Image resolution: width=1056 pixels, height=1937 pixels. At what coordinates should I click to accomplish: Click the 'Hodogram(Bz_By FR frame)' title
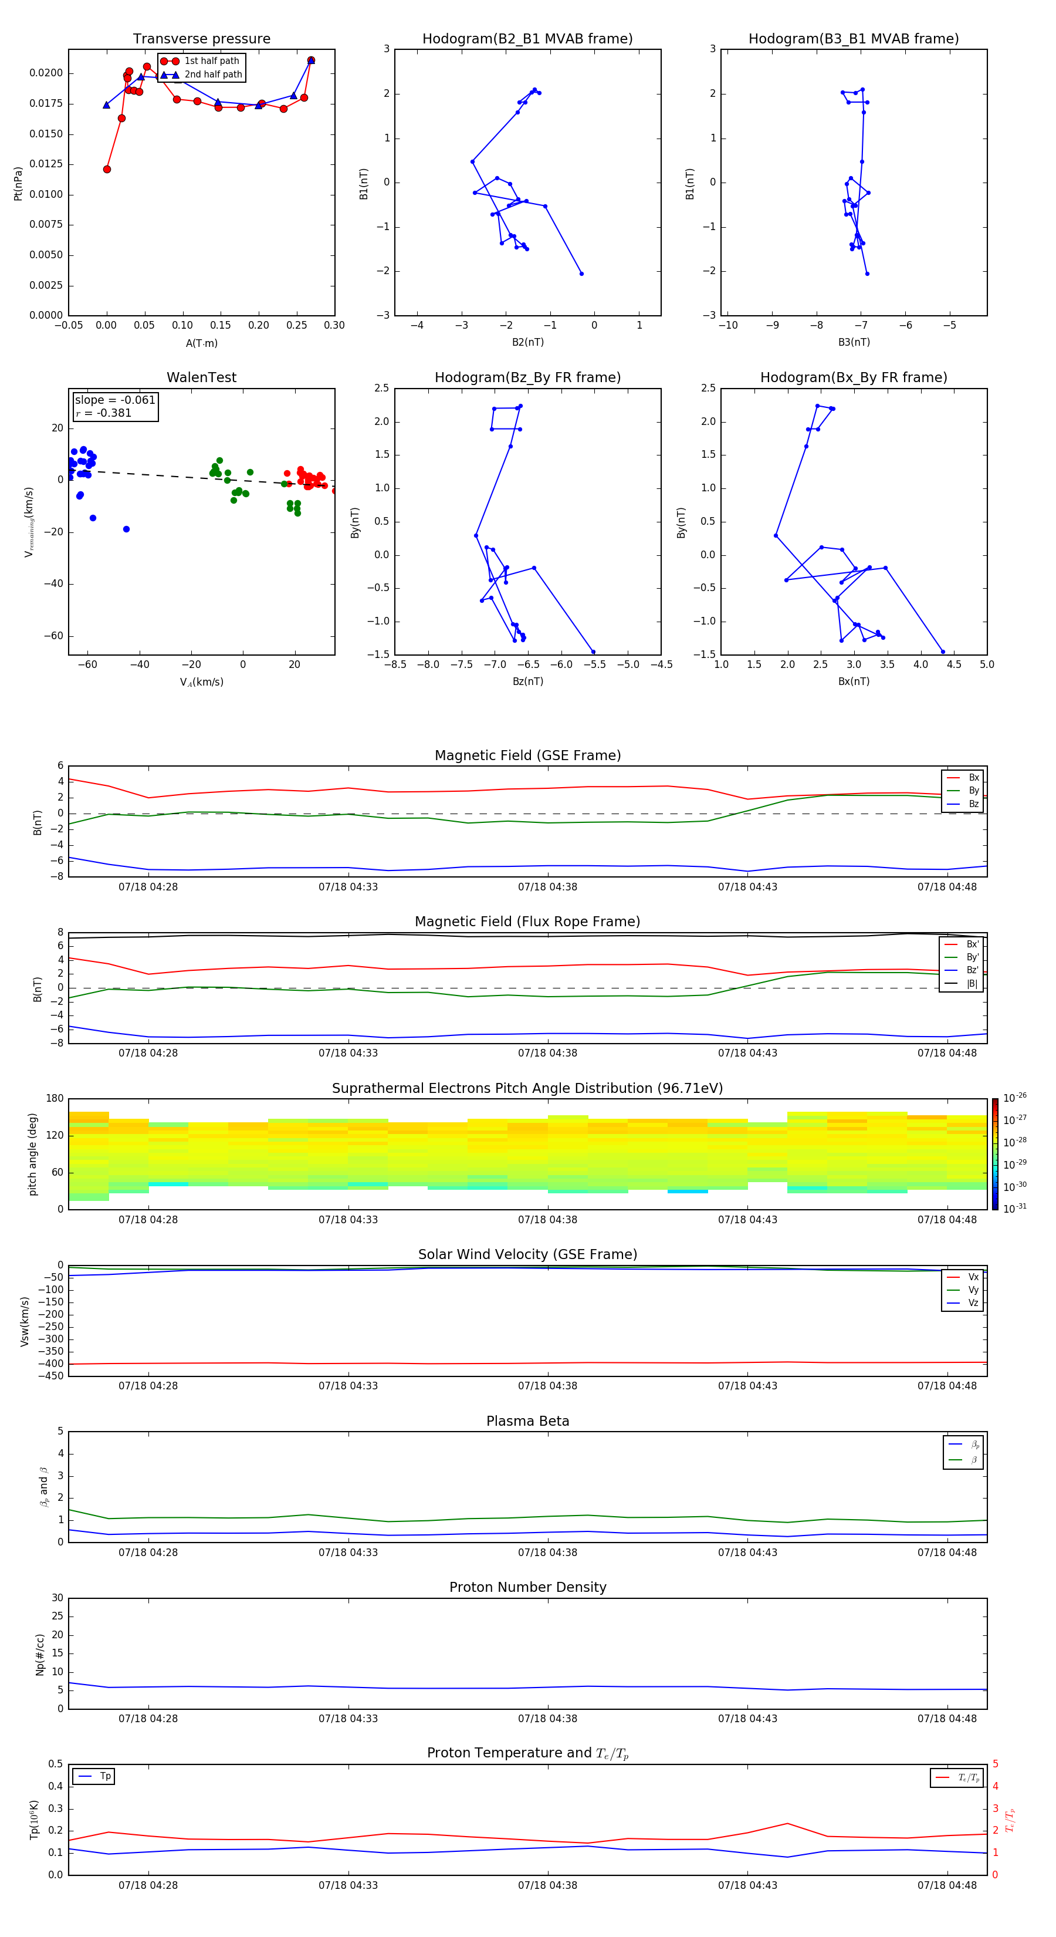point(527,377)
